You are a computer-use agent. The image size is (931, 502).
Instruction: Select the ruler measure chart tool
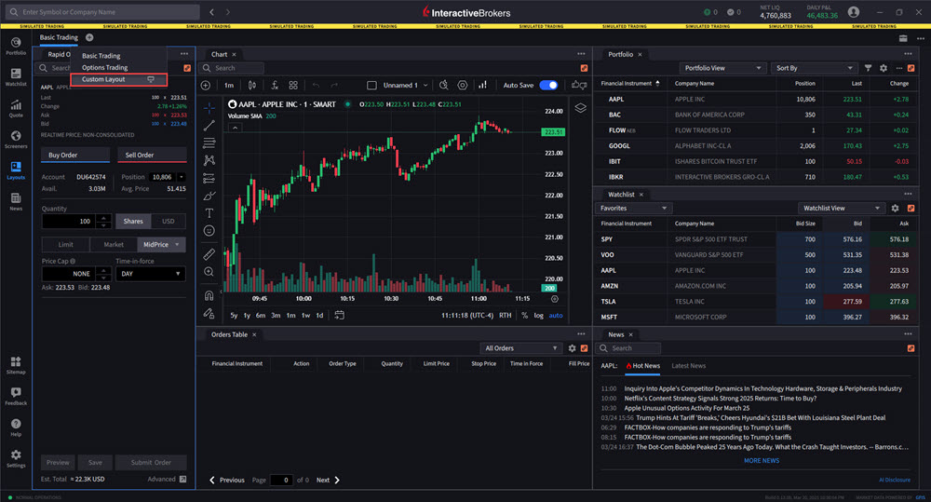point(209,254)
